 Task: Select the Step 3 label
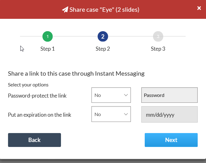click(x=158, y=49)
